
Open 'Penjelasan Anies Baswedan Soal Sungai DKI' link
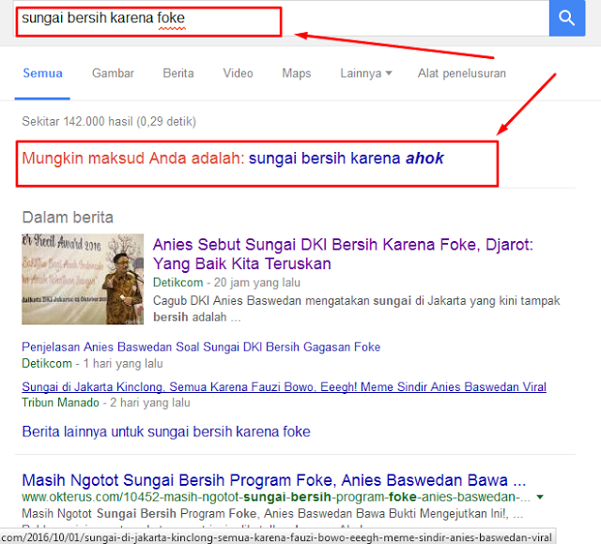point(201,347)
